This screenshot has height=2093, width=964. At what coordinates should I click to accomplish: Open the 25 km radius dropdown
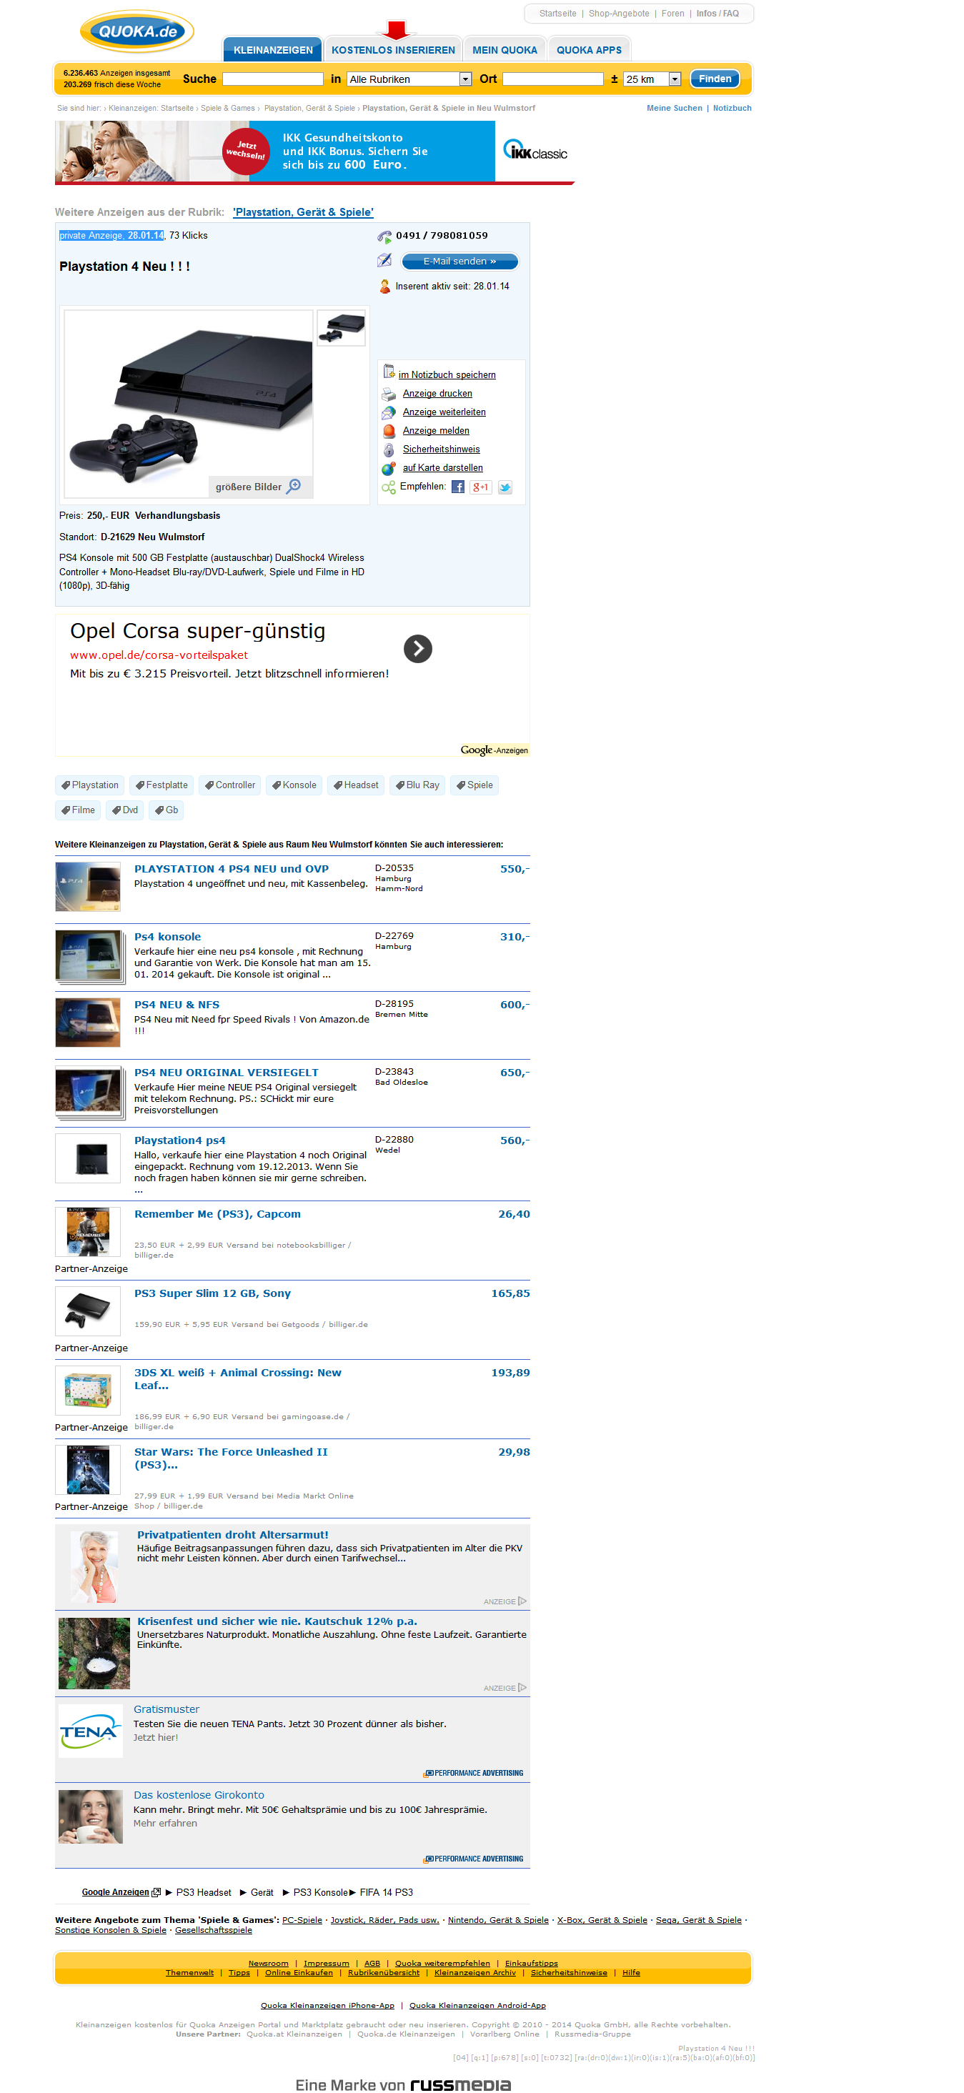652,79
